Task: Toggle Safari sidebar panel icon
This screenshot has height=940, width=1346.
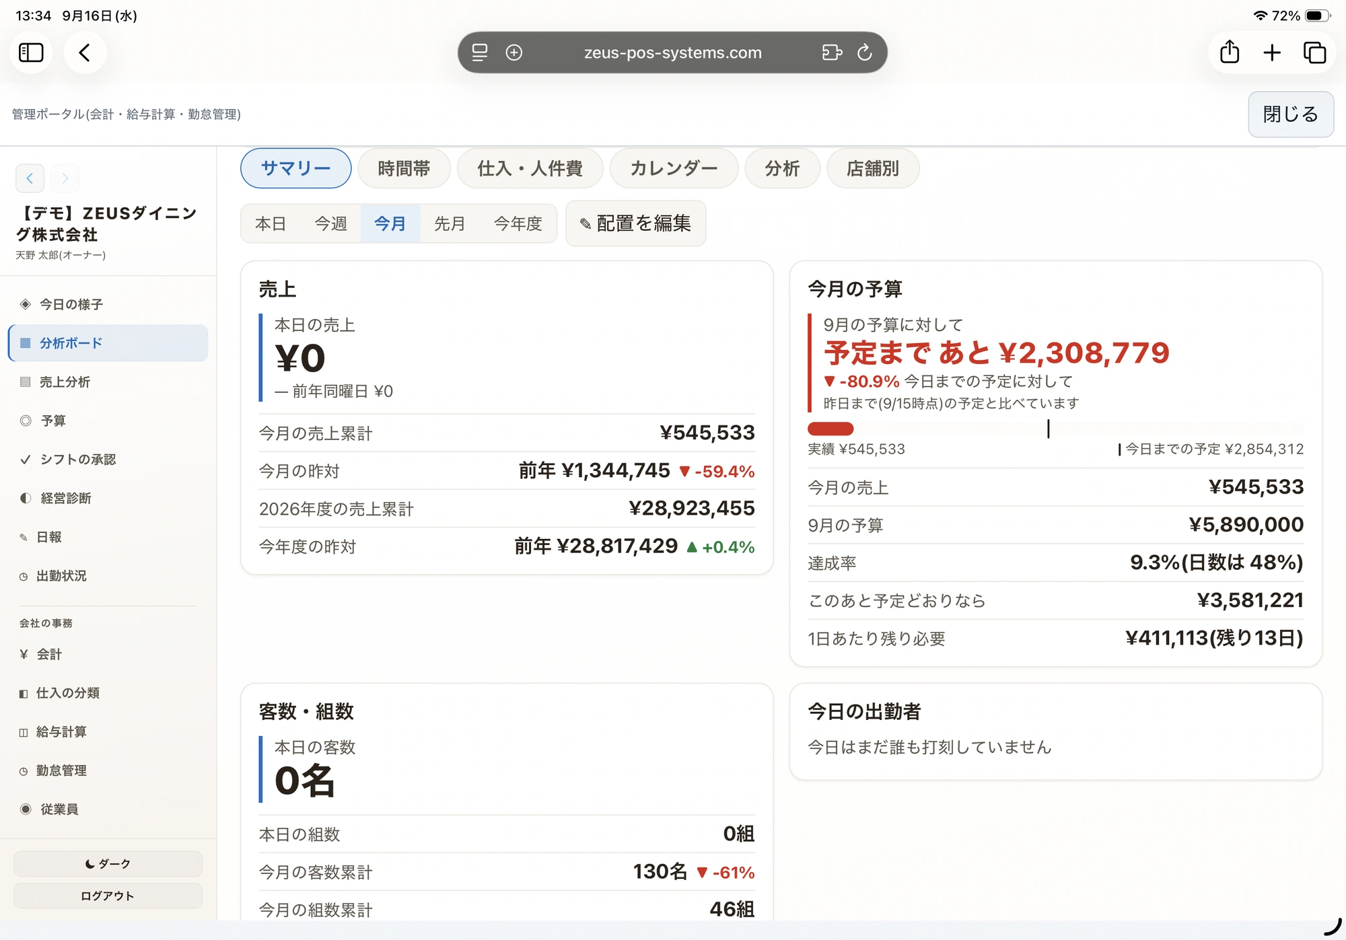Action: [31, 52]
